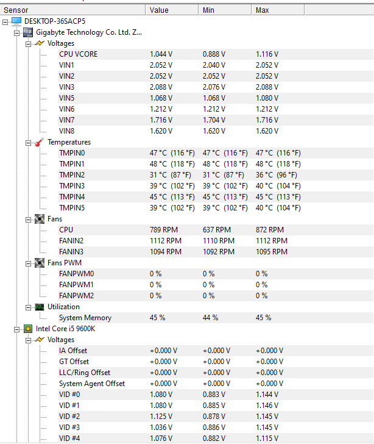The image size is (374, 444).
Task: Select the LLC/Ring Offset row
Action: pyautogui.click(x=216, y=373)
